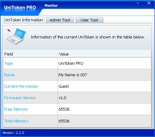Click the Version : 2.2.0 status text
Viewport: 155px width, 137px height.
tap(13, 133)
